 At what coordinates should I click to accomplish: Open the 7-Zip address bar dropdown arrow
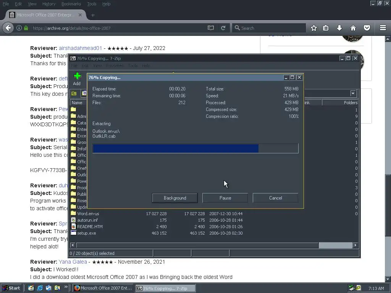(353, 93)
